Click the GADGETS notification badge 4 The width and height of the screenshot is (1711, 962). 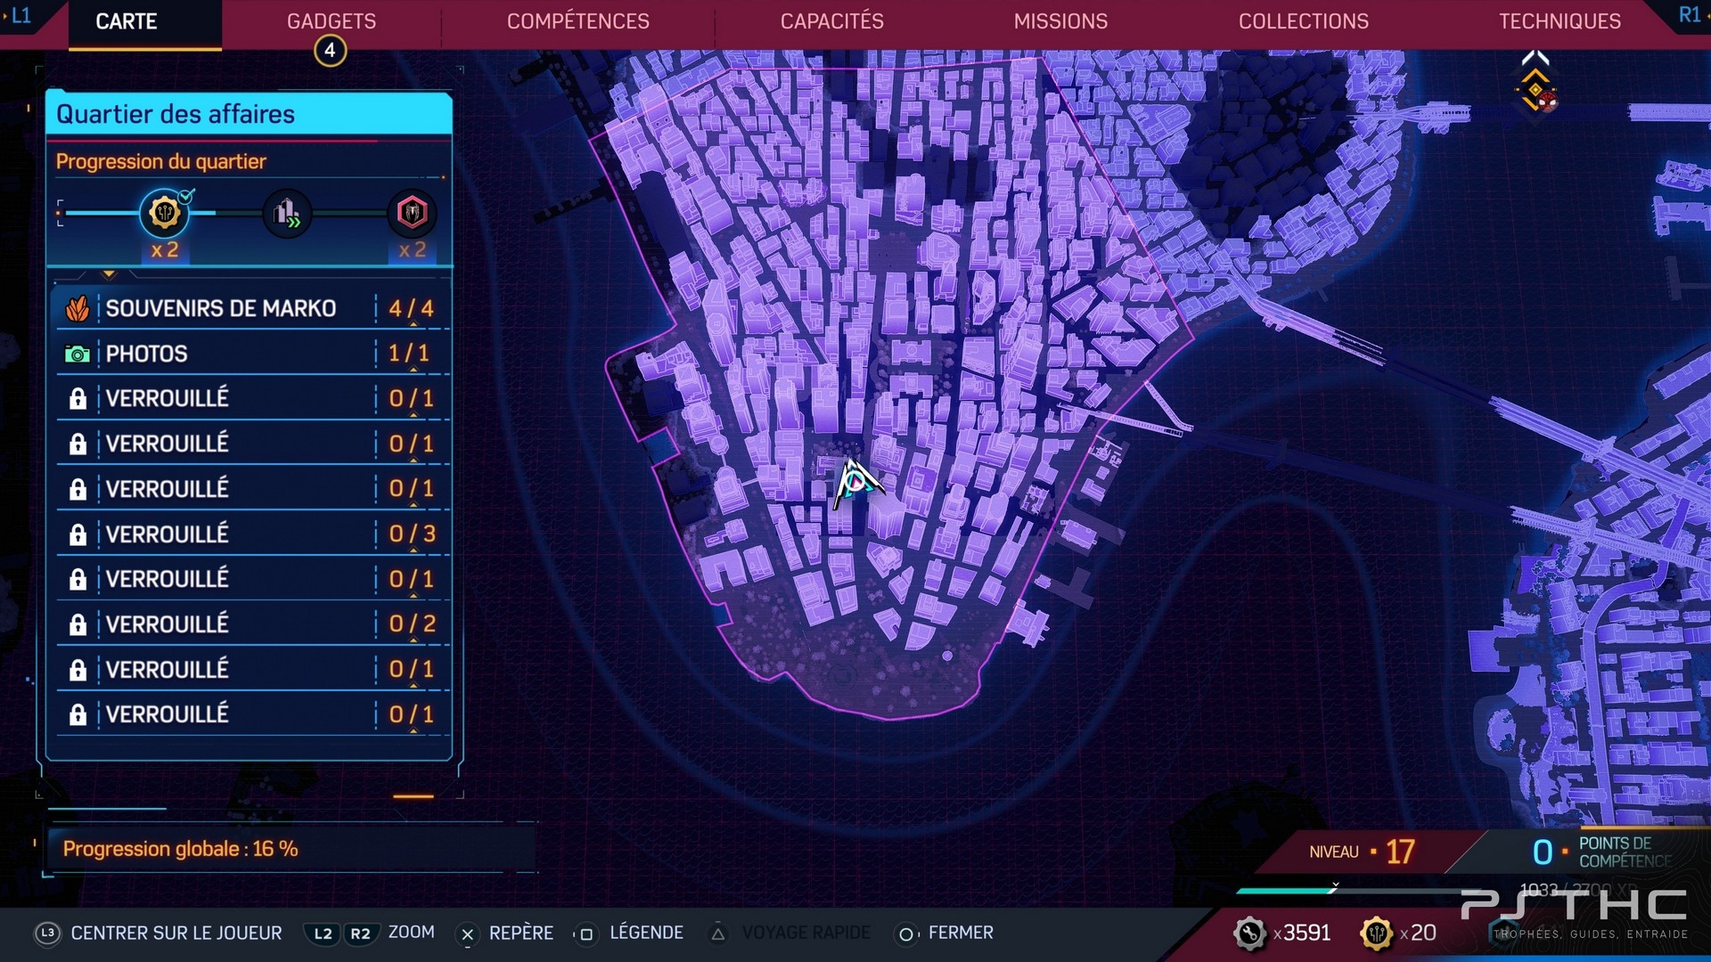330,51
